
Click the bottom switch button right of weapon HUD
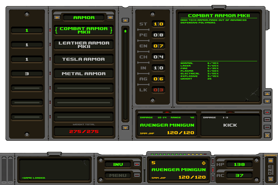213,178
